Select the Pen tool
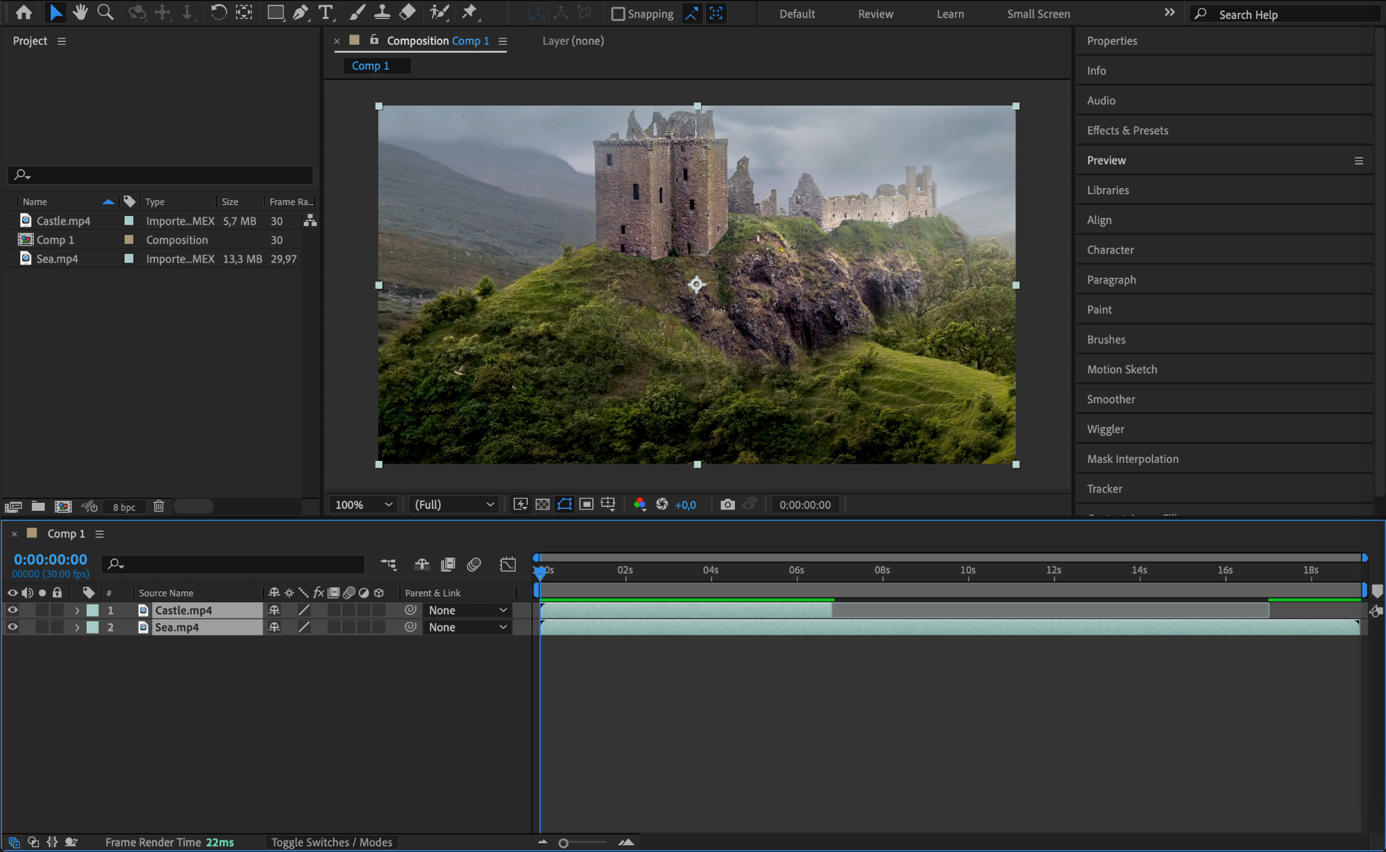This screenshot has height=852, width=1386. click(300, 12)
